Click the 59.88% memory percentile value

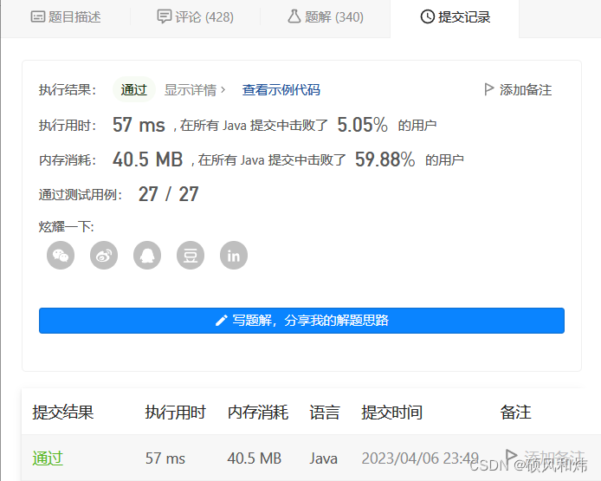385,159
